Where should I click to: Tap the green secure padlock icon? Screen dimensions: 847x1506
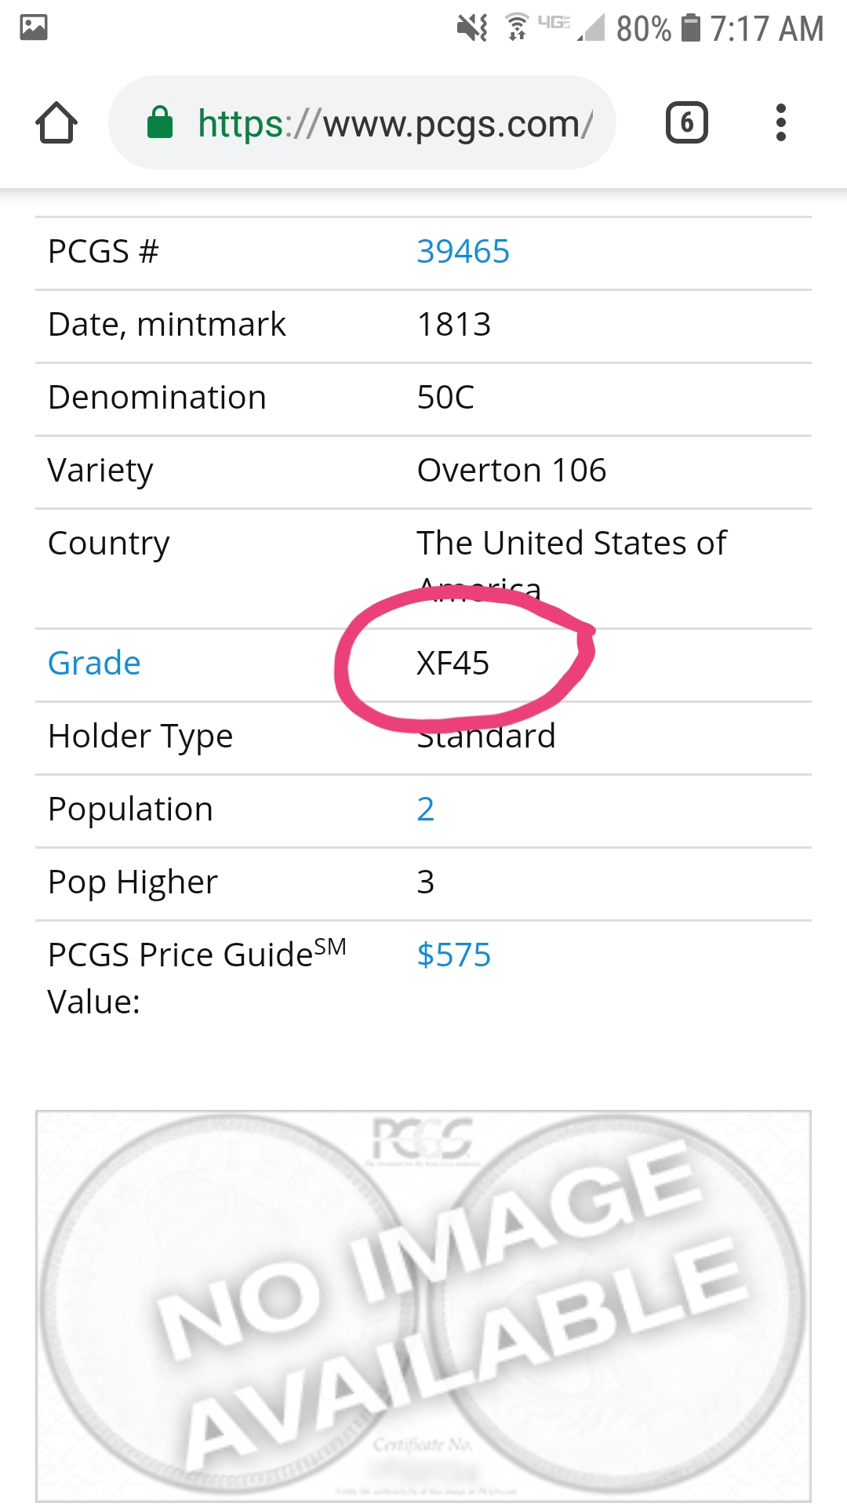pyautogui.click(x=160, y=123)
